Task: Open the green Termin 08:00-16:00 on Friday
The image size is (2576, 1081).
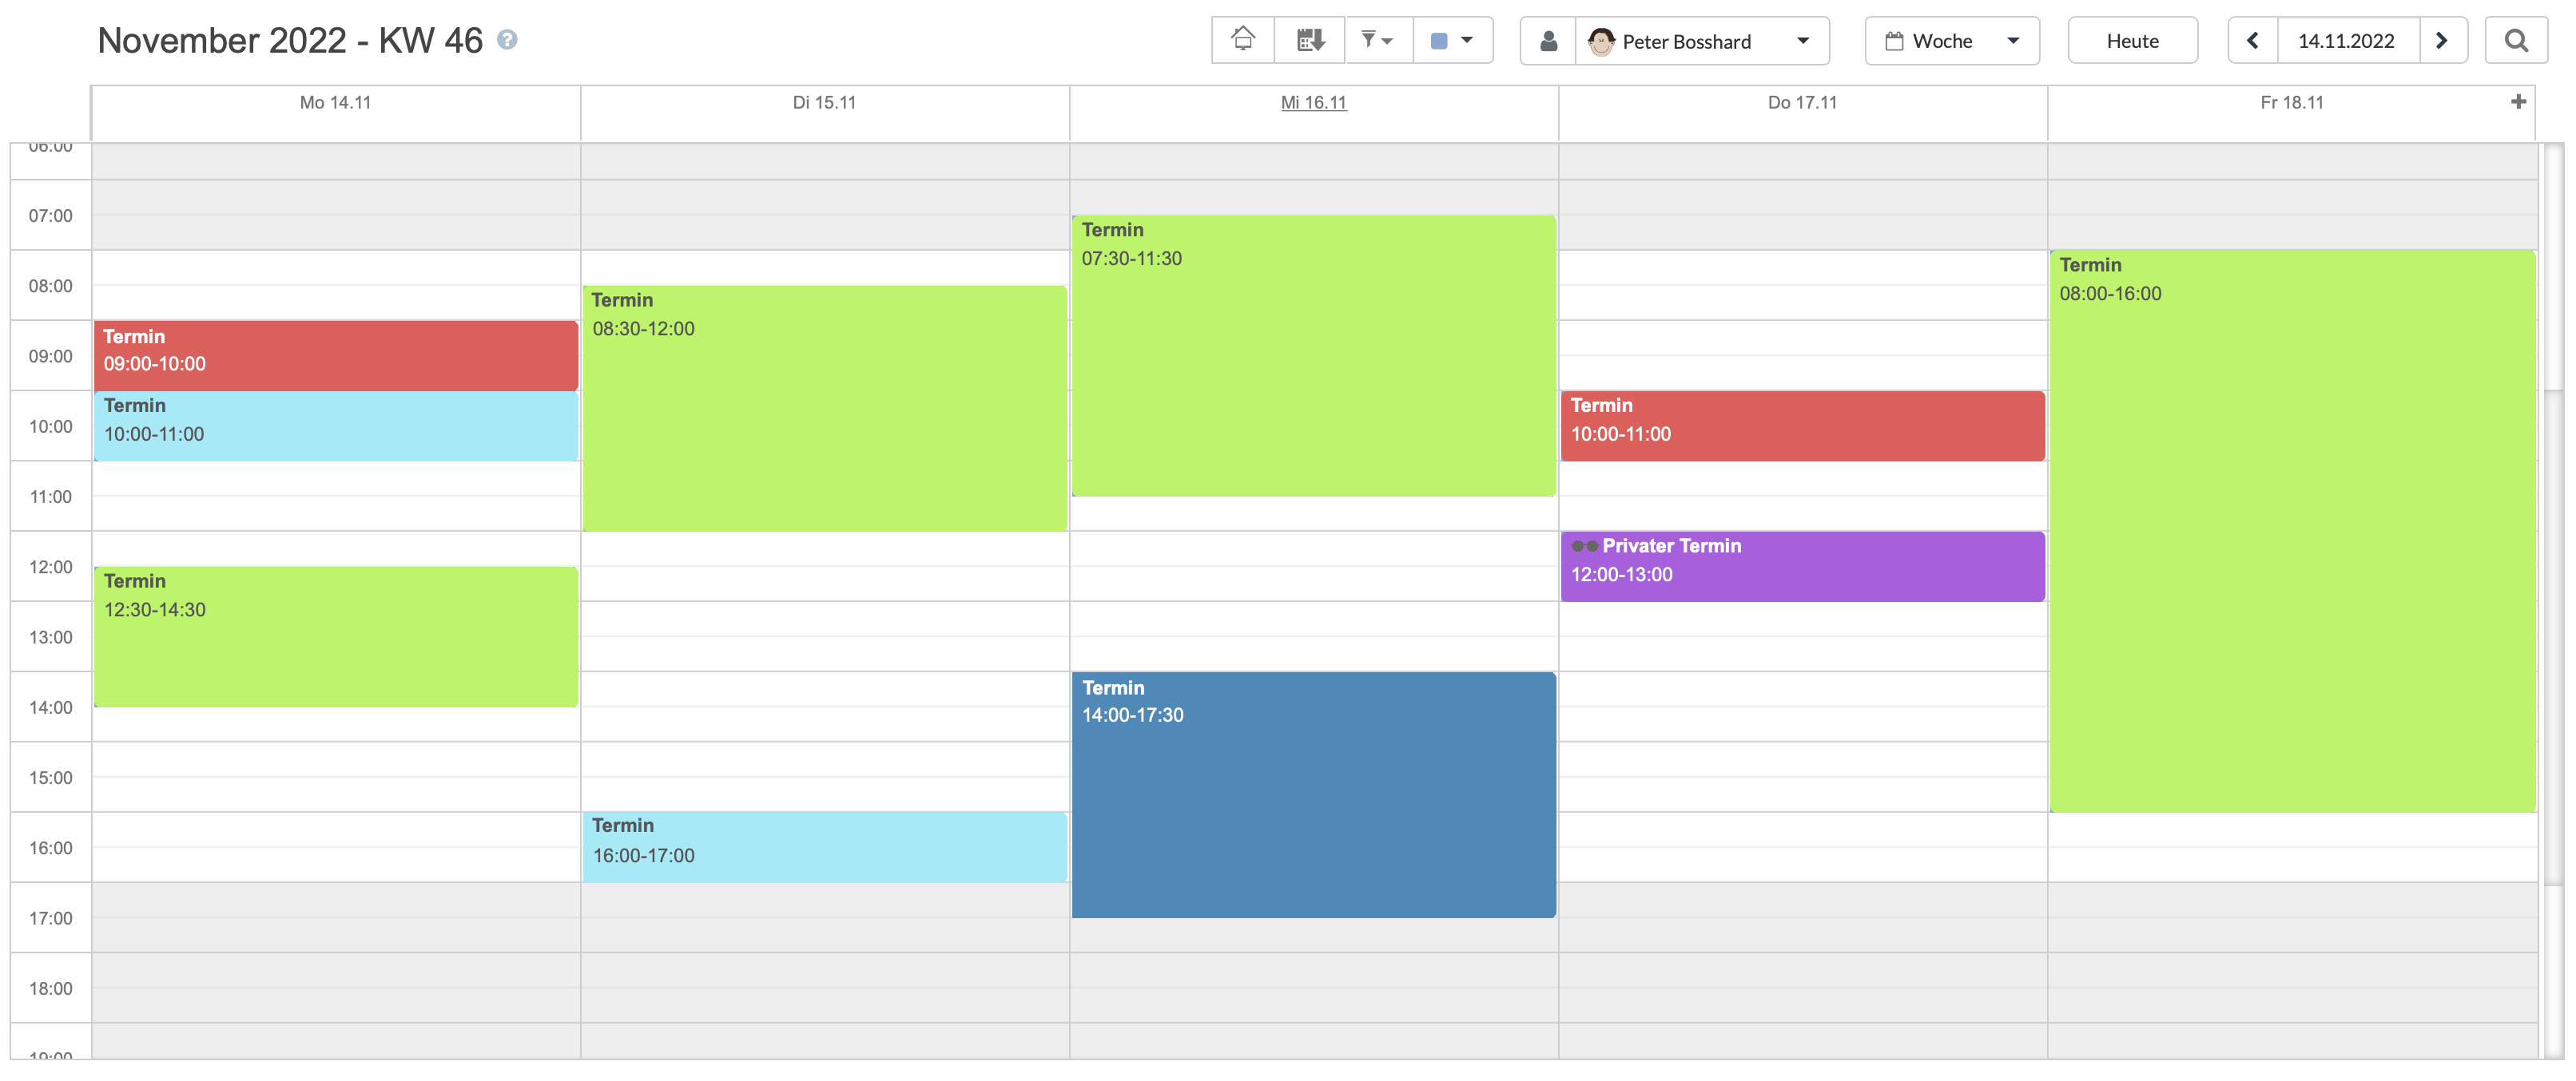Action: tap(2292, 530)
